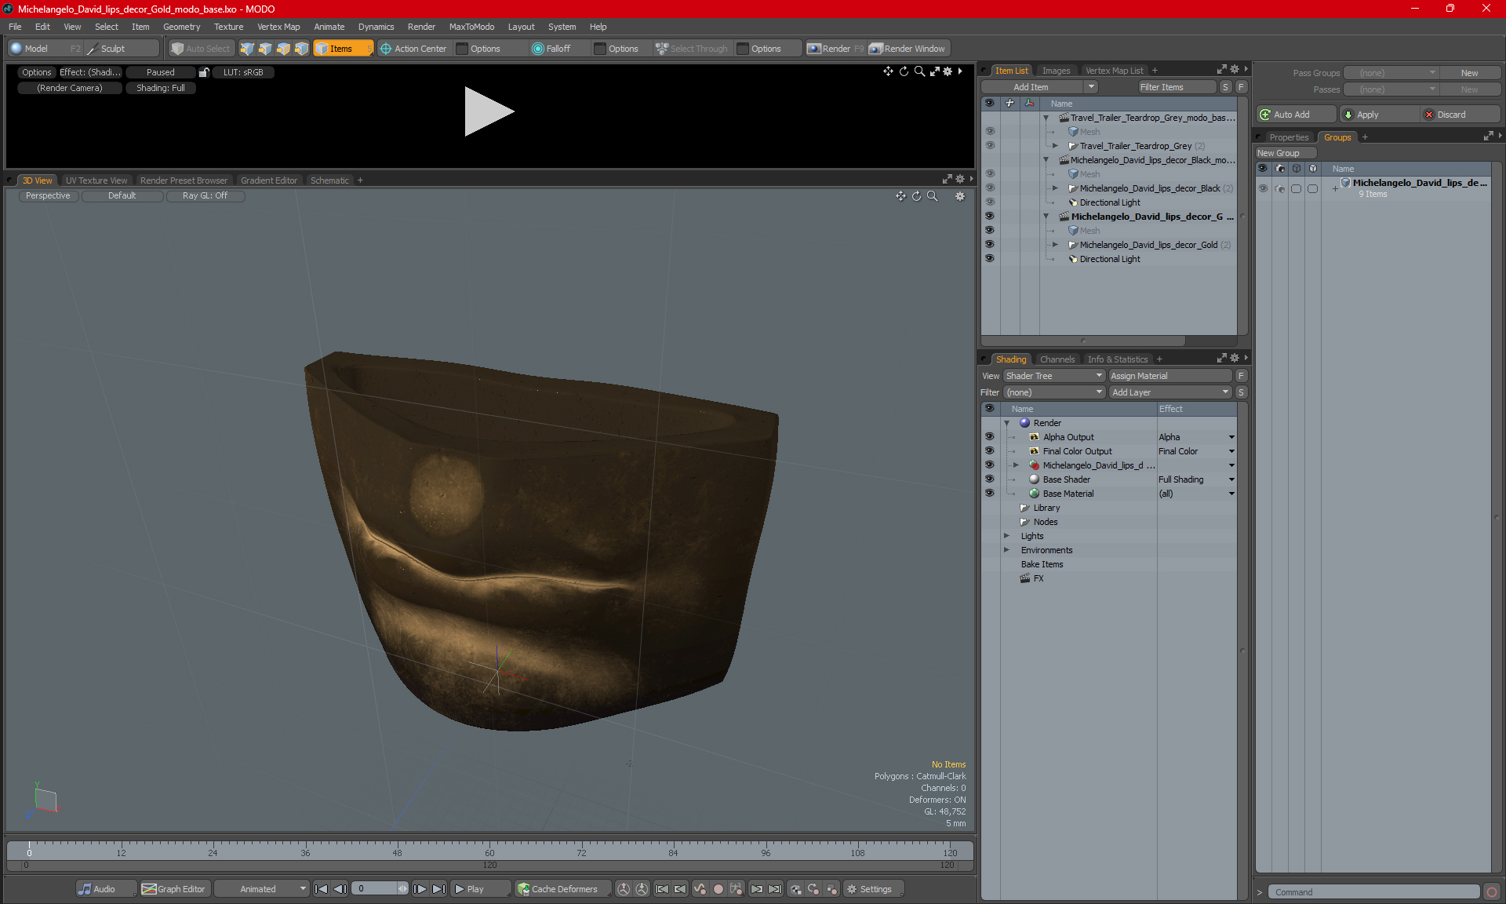Screen dimensions: 1506x904
Task: Click the Assign Material button
Action: [x=1170, y=376]
